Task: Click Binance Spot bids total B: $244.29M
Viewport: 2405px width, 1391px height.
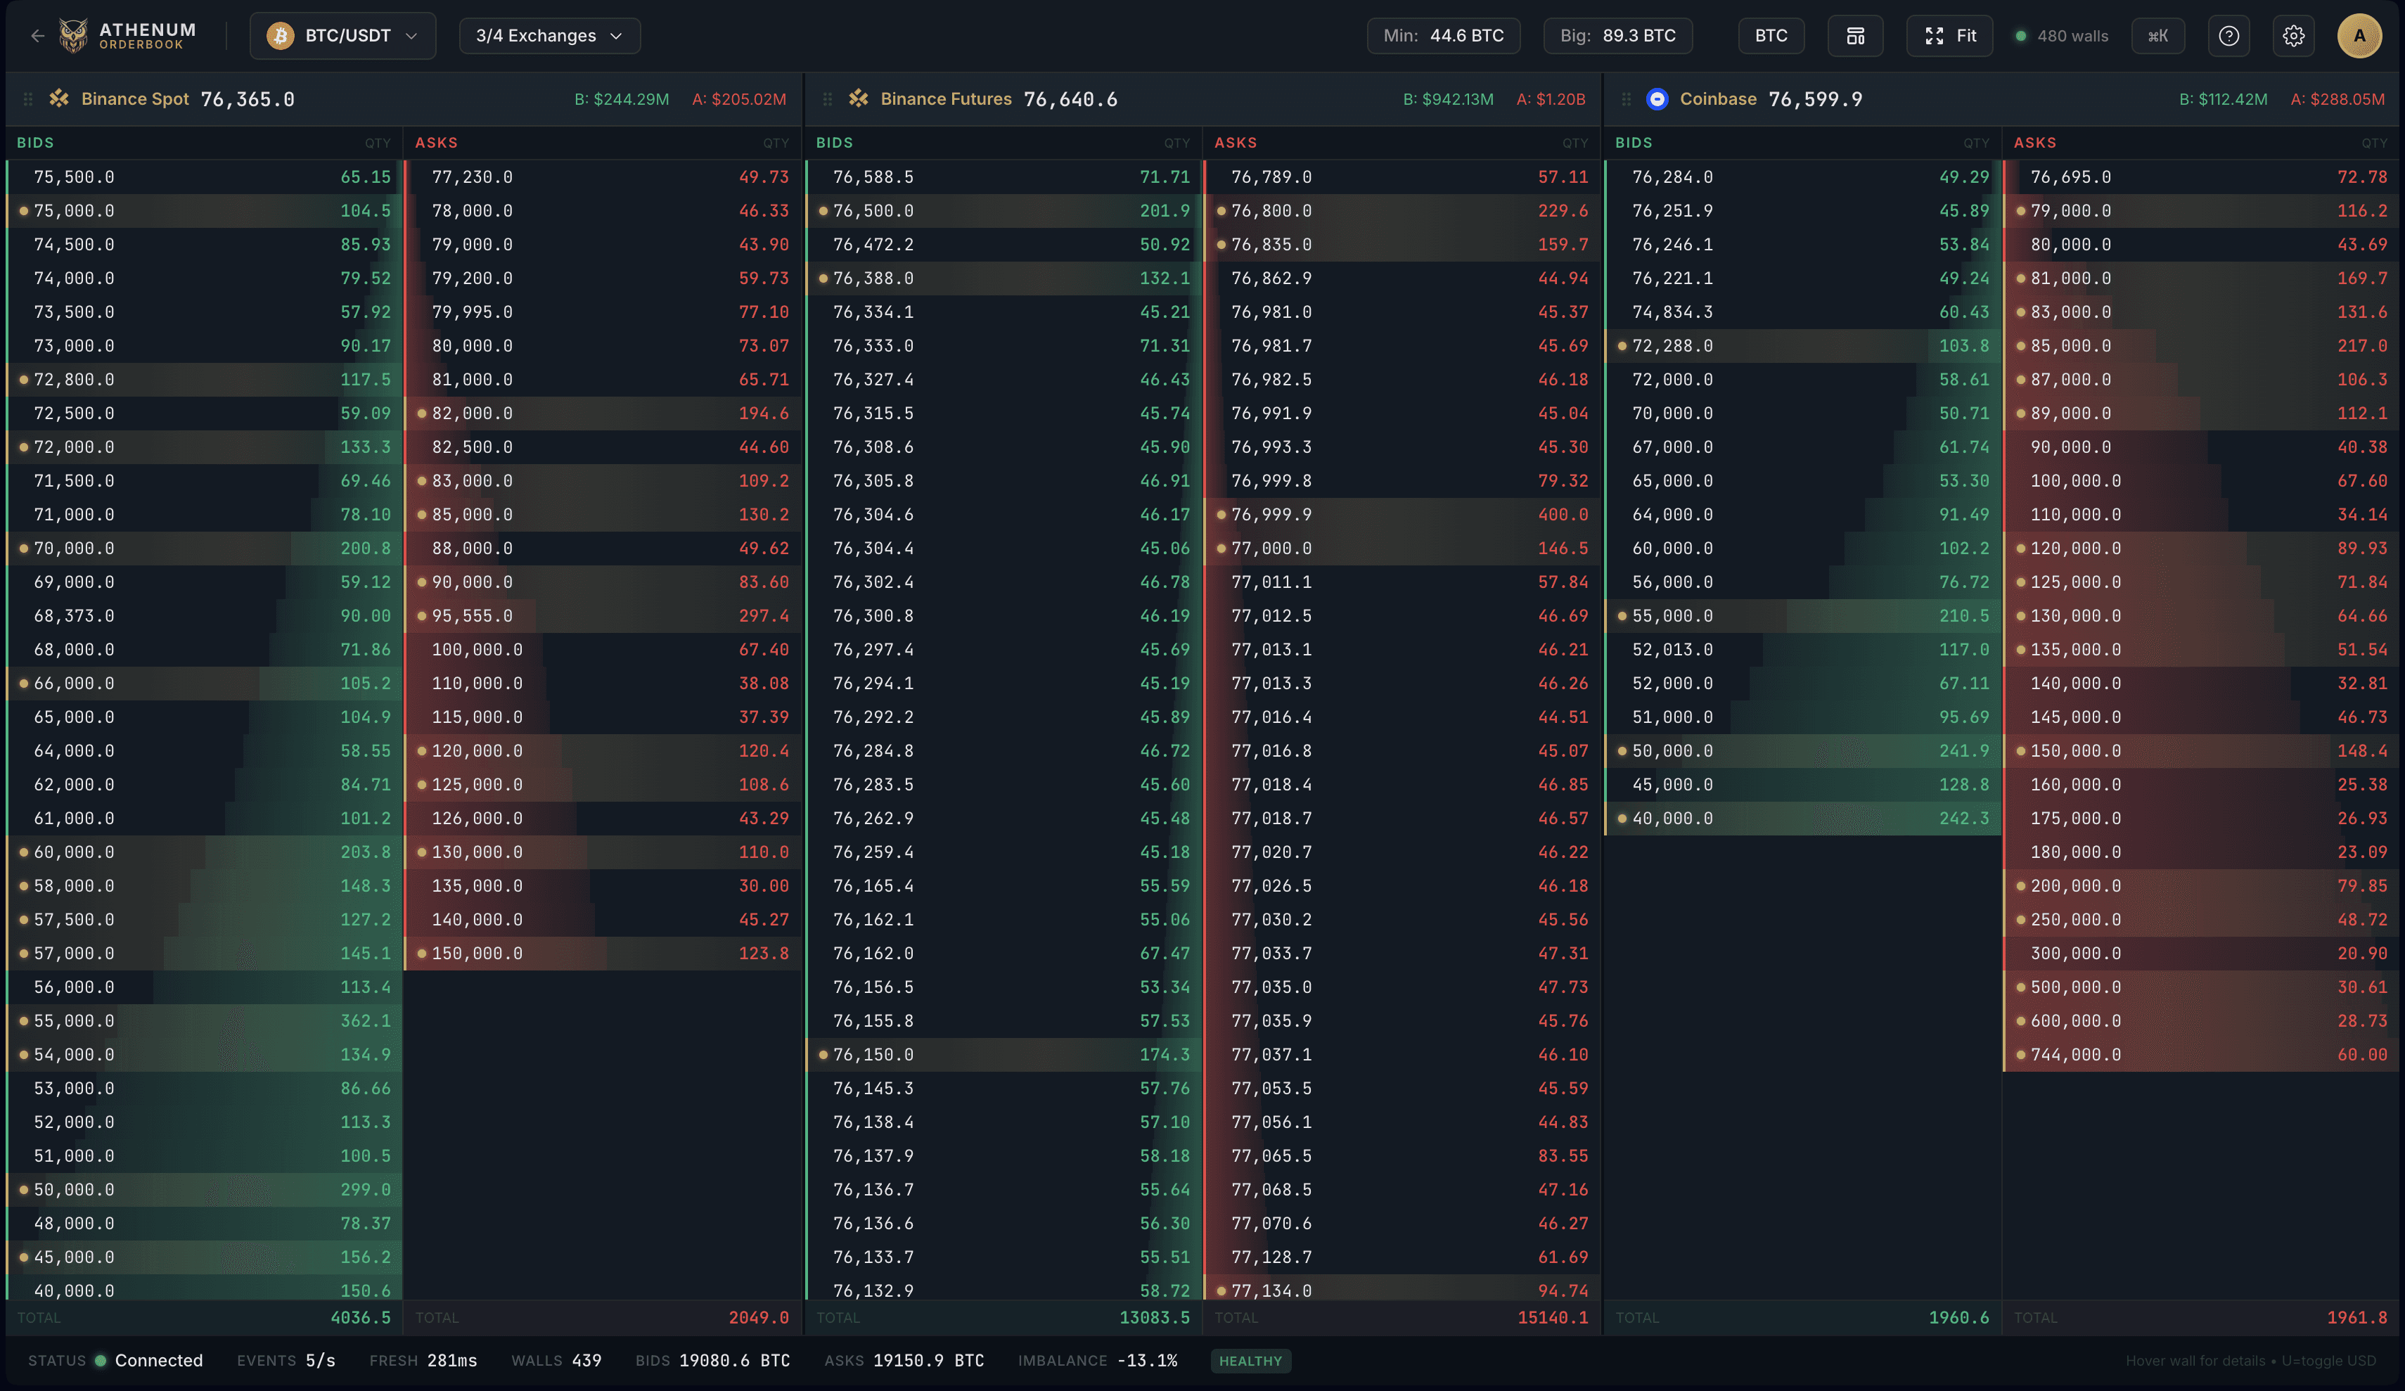Action: [622, 99]
